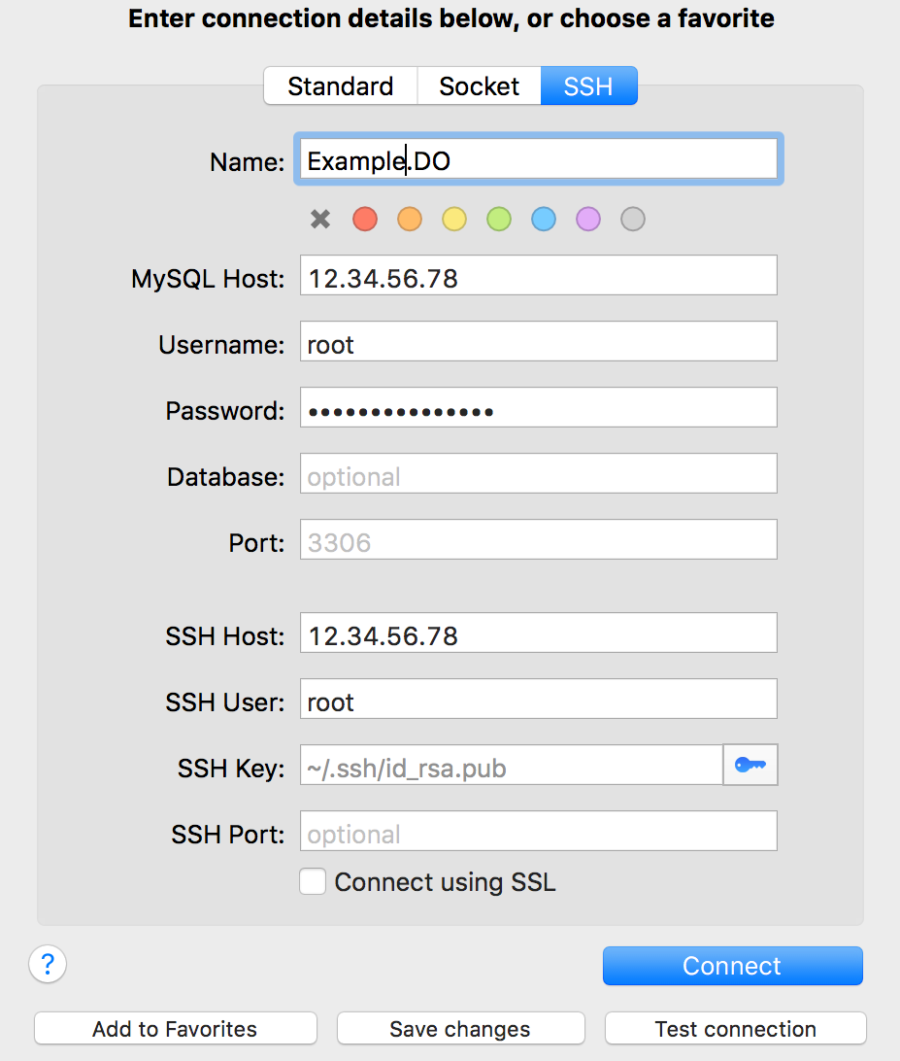The image size is (900, 1061).
Task: Pick the gray color label
Action: click(x=633, y=220)
